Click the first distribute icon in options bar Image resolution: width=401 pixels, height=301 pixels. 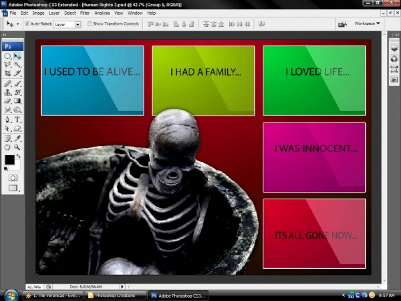point(206,24)
